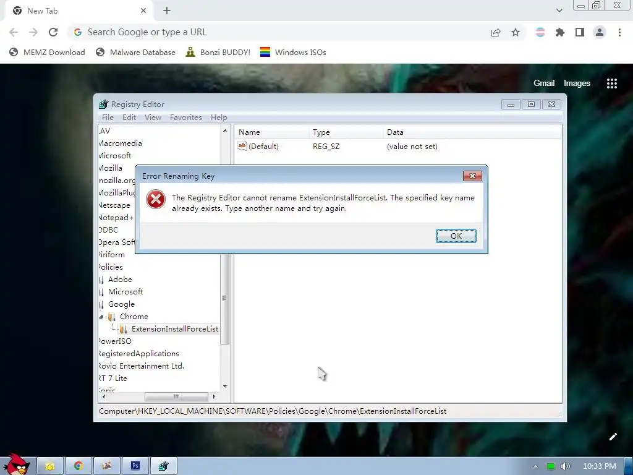Select the Macromedia registry key
This screenshot has height=475, width=633.
[x=121, y=143]
